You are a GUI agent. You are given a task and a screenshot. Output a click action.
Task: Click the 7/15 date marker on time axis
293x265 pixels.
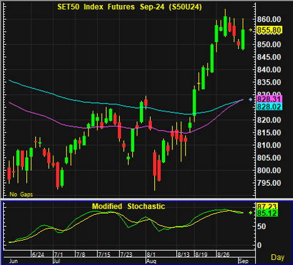104,255
